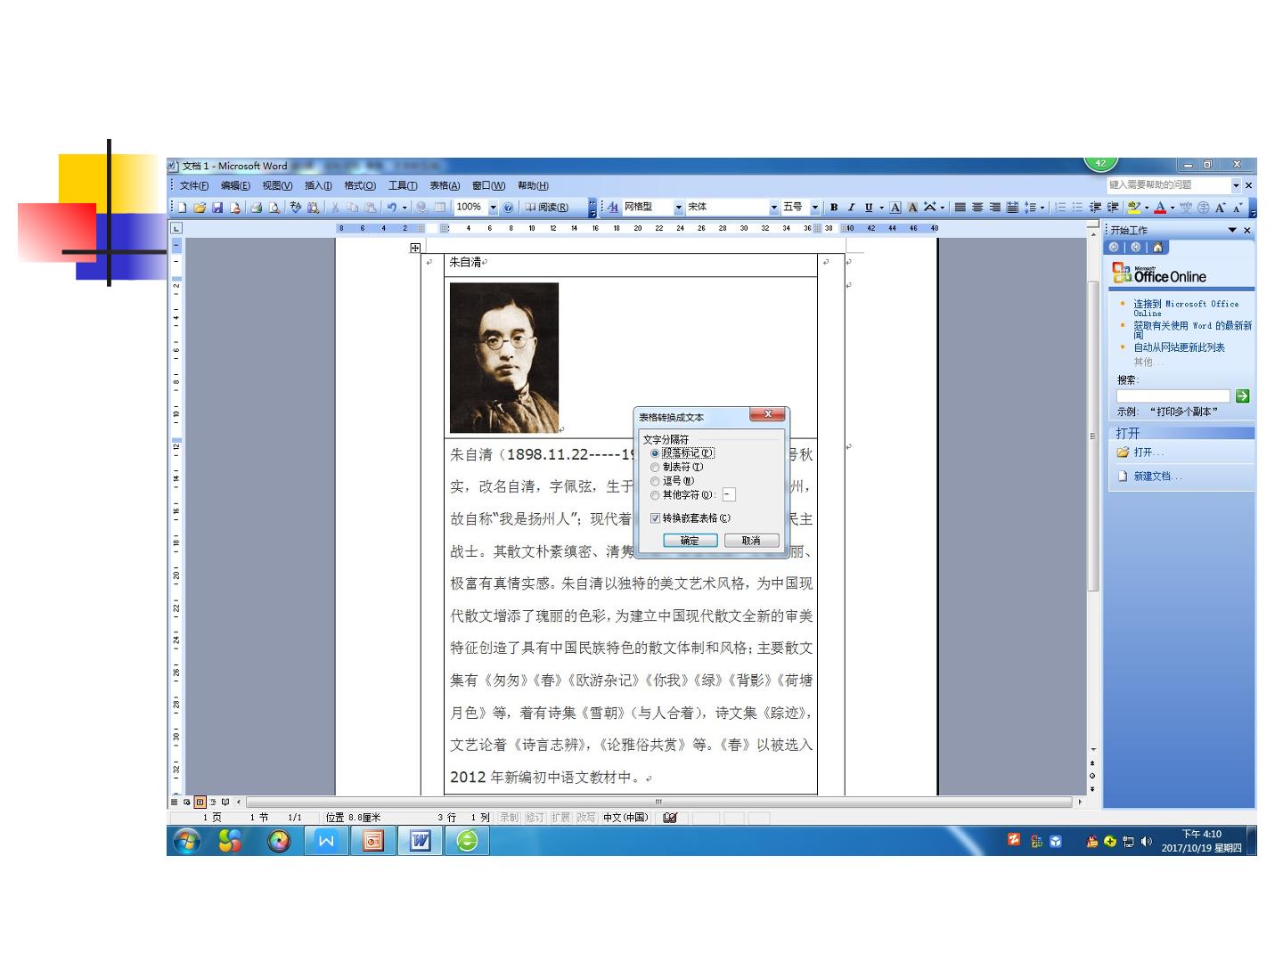Open the 插入 menu
Screen dimensions: 1283x962
[318, 185]
